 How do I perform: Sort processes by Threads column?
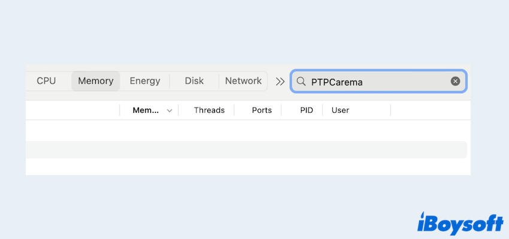pyautogui.click(x=209, y=110)
